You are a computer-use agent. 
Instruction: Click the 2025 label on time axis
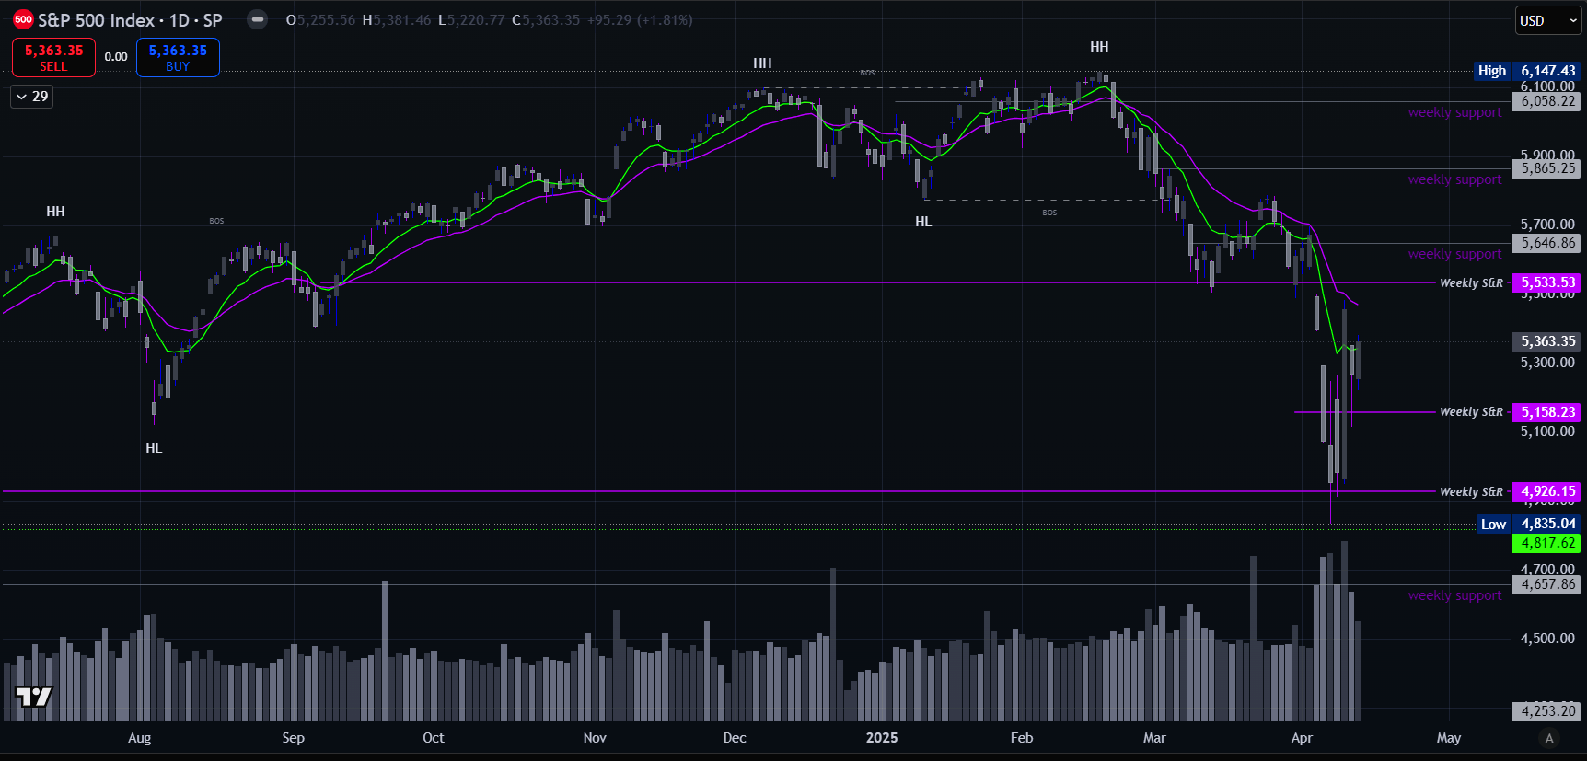[x=882, y=738]
